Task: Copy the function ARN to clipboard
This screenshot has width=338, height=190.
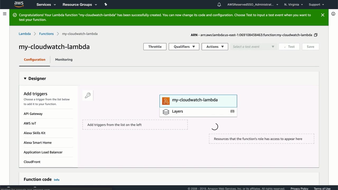Action: pos(316,35)
